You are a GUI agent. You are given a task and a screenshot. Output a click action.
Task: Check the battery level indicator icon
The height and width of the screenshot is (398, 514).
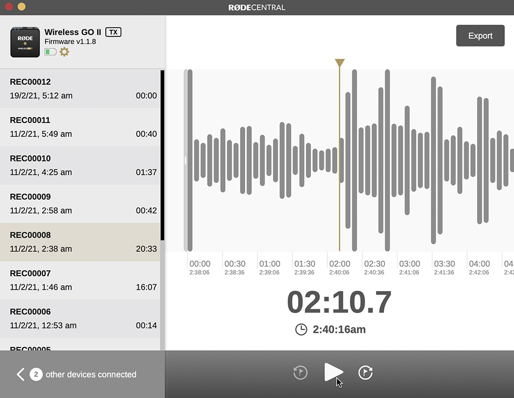point(50,52)
